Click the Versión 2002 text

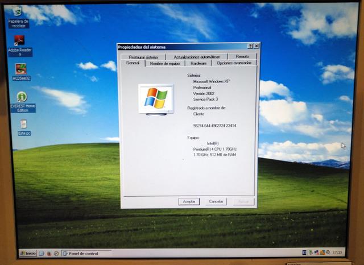click(x=204, y=93)
